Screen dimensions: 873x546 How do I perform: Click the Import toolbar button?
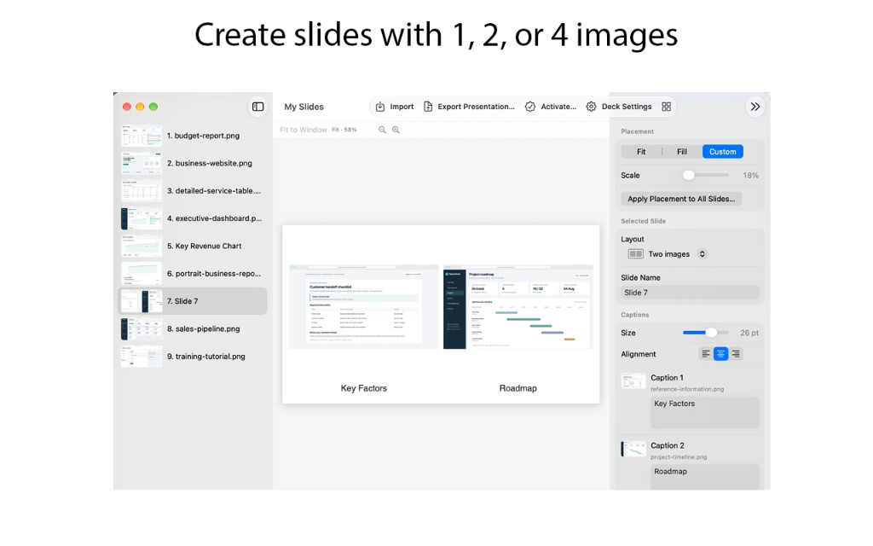coord(395,107)
